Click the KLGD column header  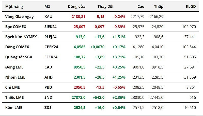[191, 7]
